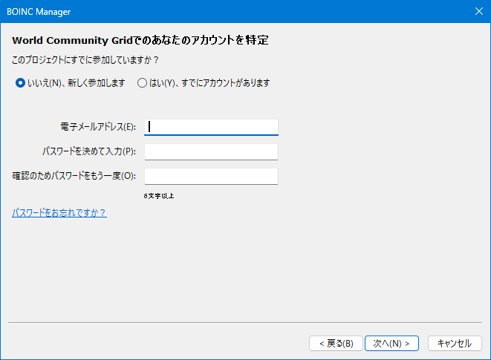491x360 pixels.
Task: Click the キャンセル button
Action: point(454,343)
